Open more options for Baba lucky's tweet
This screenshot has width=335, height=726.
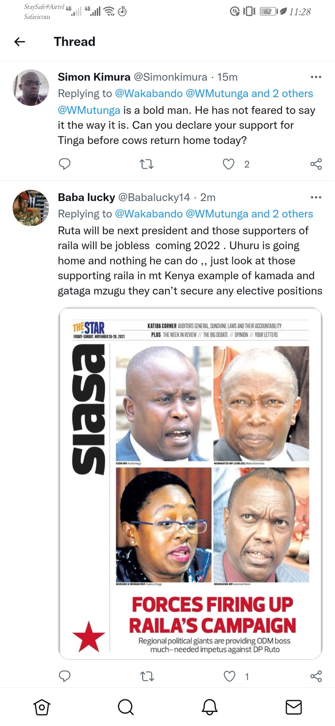[x=316, y=197]
